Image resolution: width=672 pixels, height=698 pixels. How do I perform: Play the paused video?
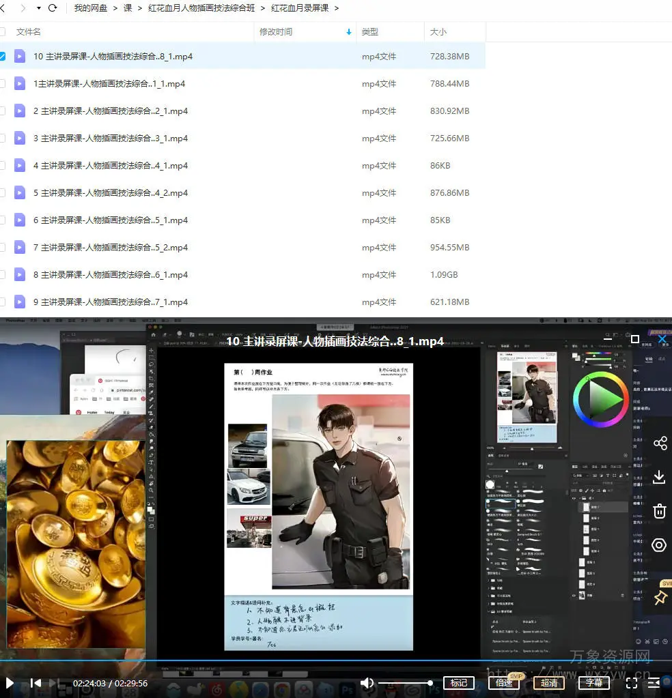pyautogui.click(x=10, y=682)
